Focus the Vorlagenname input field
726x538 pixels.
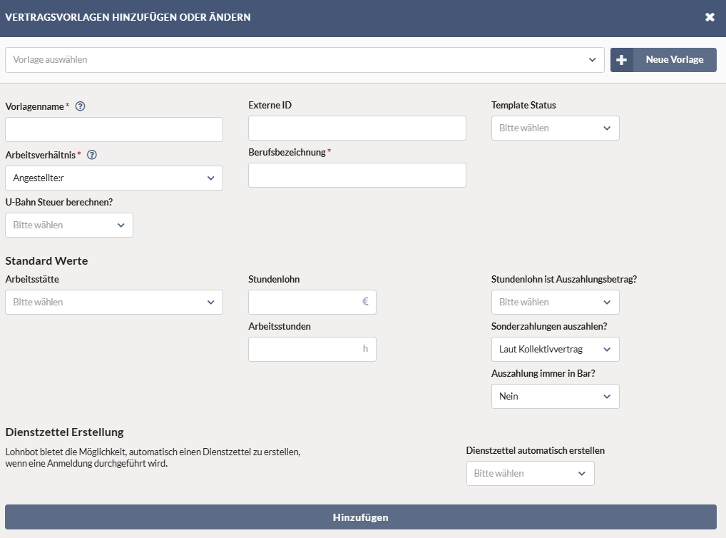114,129
